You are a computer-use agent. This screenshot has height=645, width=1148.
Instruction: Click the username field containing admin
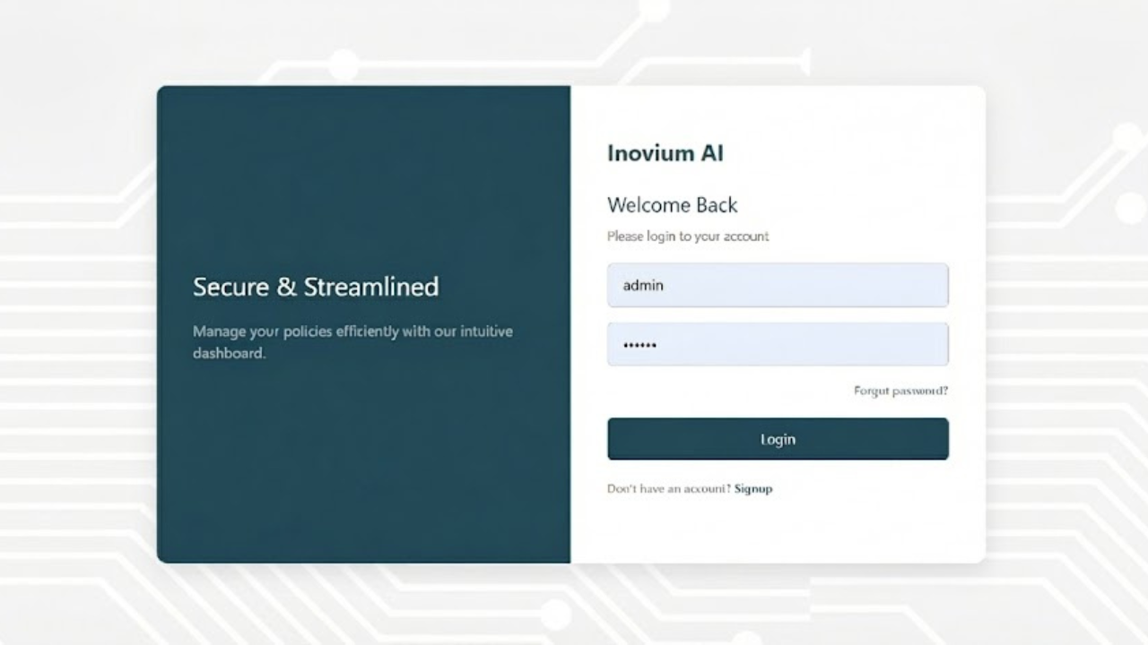pos(777,286)
